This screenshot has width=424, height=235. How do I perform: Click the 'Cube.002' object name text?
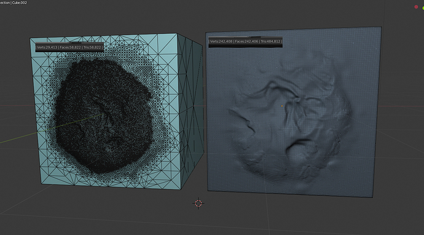[20, 2]
